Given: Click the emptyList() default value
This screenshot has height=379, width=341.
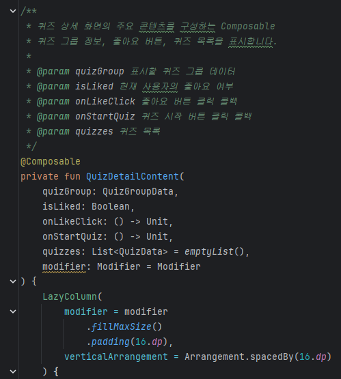Looking at the screenshot, I should point(215,251).
